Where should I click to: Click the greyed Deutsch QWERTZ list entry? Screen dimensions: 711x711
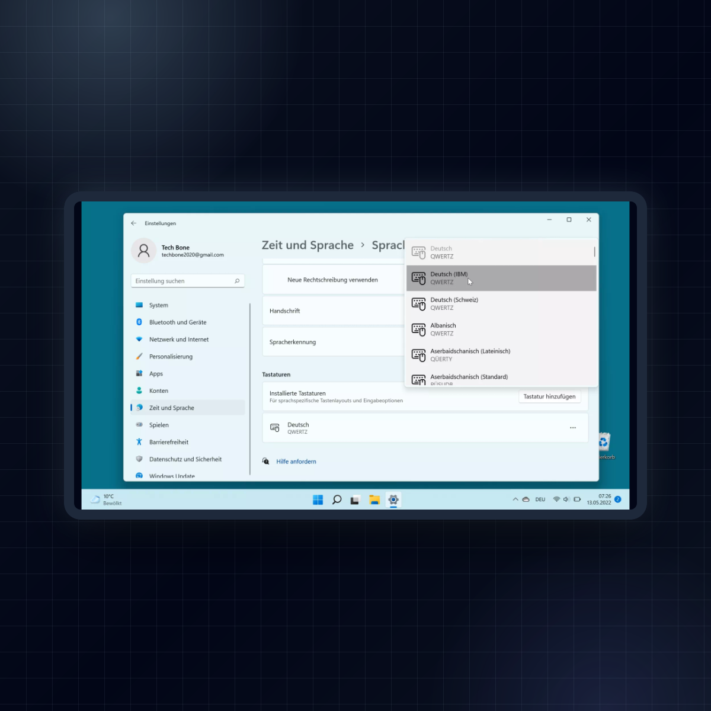pos(501,252)
